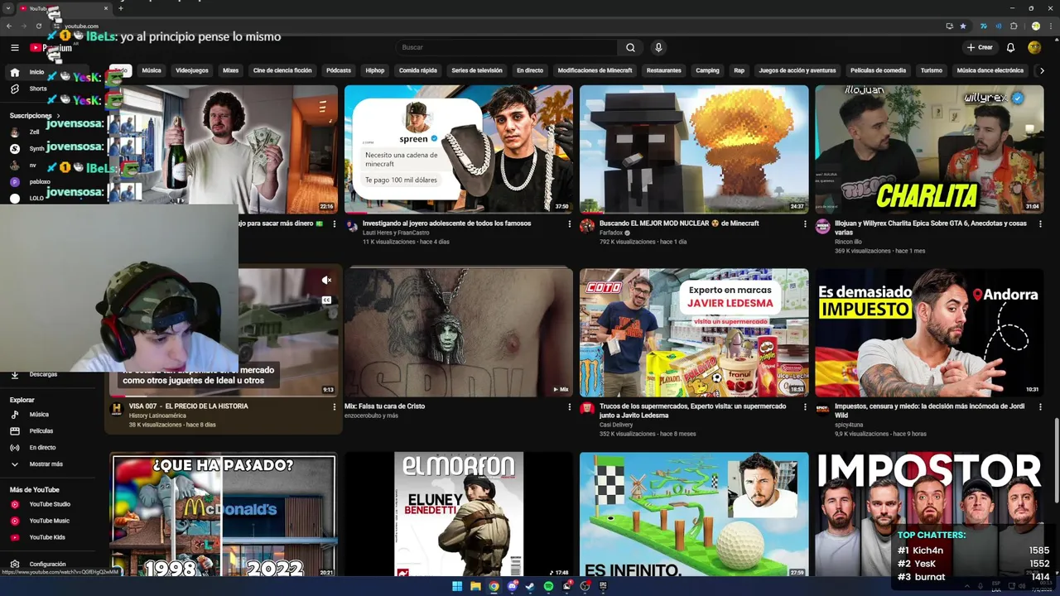Open the IMPOSTOR video thumbnail
This screenshot has width=1060, height=596.
(929, 513)
